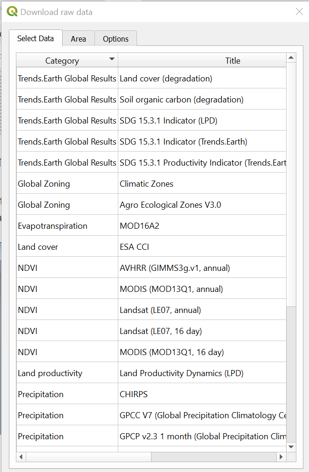Click Trends.Earth Global Results cell for Land cover
Image resolution: width=309 pixels, height=472 pixels.
pos(67,78)
